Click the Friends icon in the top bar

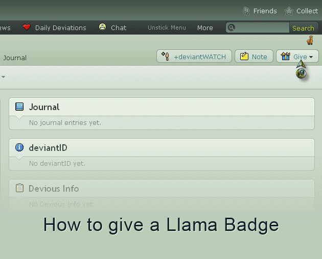pyautogui.click(x=246, y=11)
